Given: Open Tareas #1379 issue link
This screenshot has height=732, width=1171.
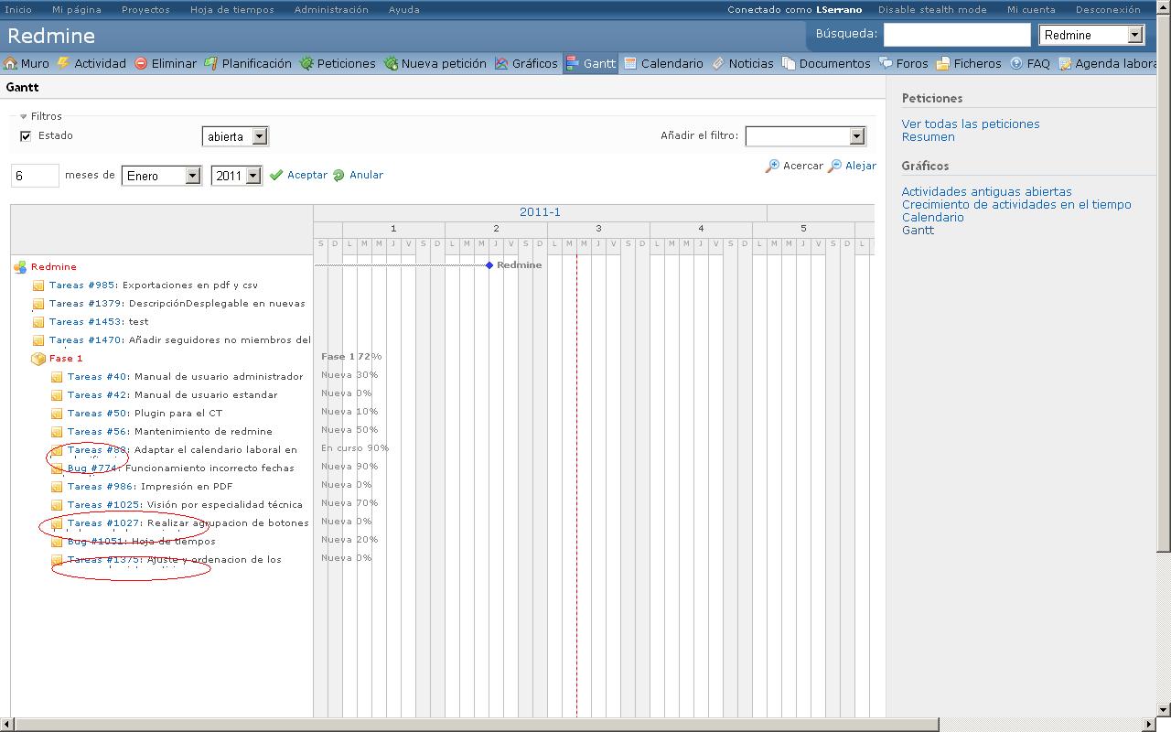Looking at the screenshot, I should coord(87,303).
